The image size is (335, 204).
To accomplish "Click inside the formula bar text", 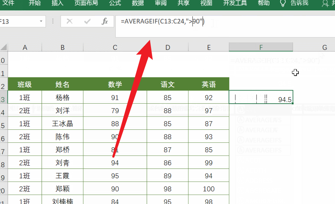I will [162, 22].
